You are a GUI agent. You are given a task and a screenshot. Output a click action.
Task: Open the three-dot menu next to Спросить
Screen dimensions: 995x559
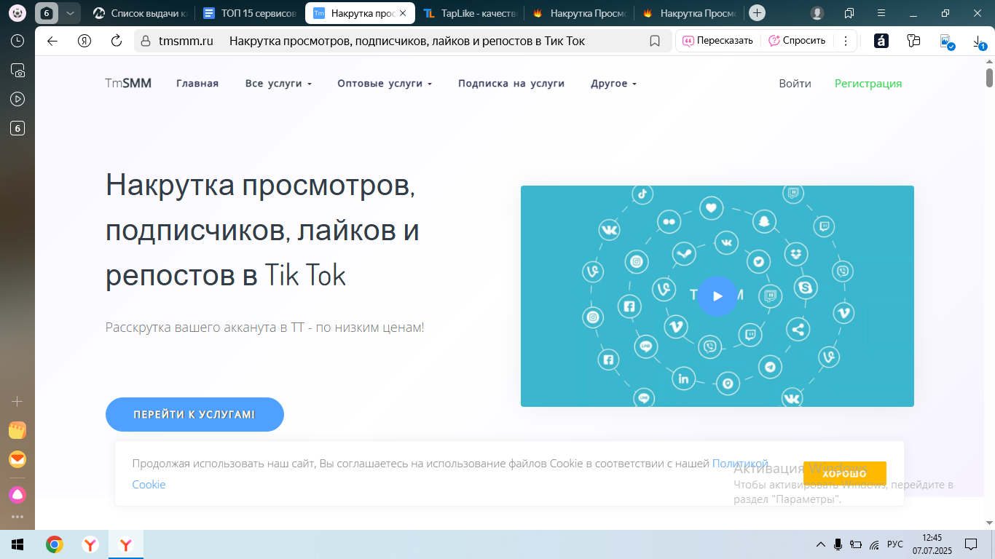tap(845, 41)
